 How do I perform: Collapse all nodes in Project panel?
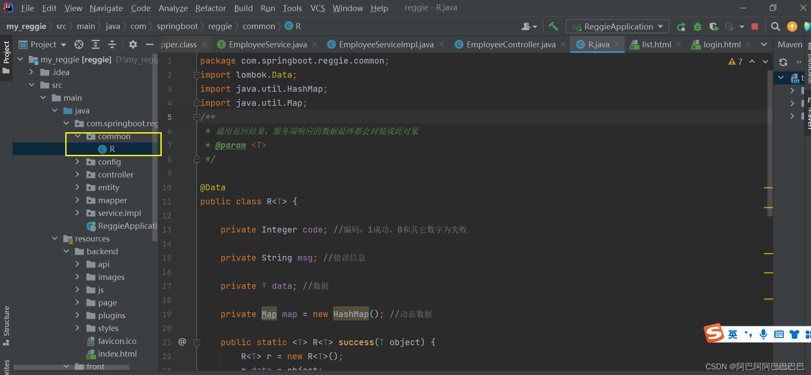click(x=112, y=44)
